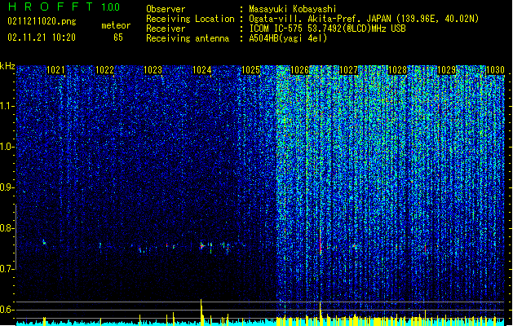Click the 0.9 frequency axis label
513x326 pixels.
pyautogui.click(x=7, y=187)
